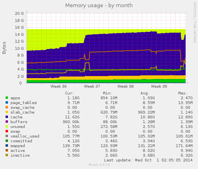Click cache current value 11.62G
198x169 pixels.
pyautogui.click(x=72, y=117)
